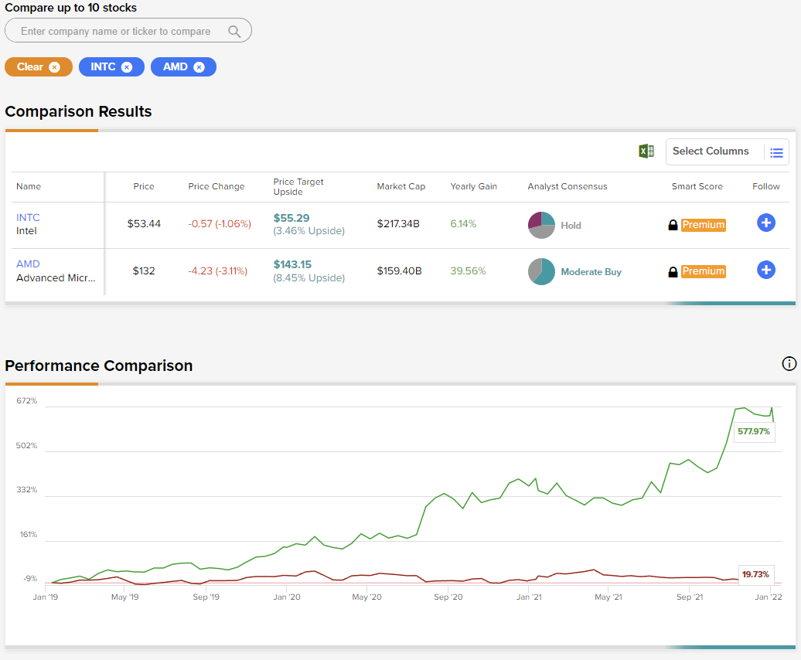
Task: Click AMD market cap $159.40B
Action: pos(400,270)
